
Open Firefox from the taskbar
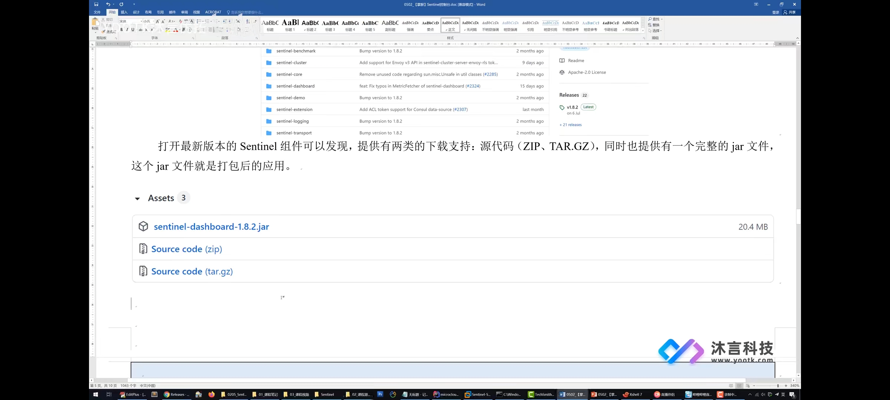(x=211, y=394)
